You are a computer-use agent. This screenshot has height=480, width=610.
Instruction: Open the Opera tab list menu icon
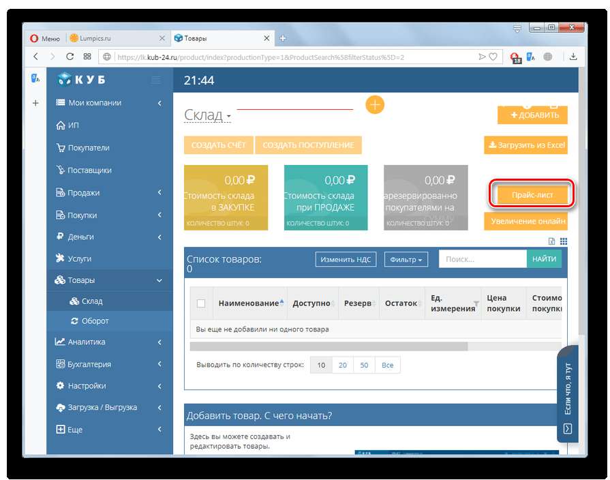[517, 29]
